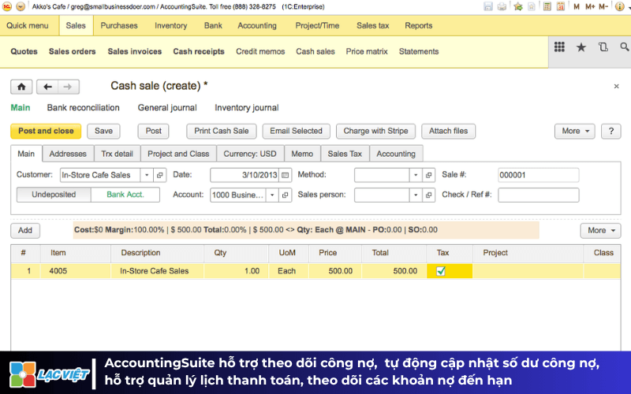The image size is (631, 394).
Task: Click the Save button
Action: pos(103,131)
